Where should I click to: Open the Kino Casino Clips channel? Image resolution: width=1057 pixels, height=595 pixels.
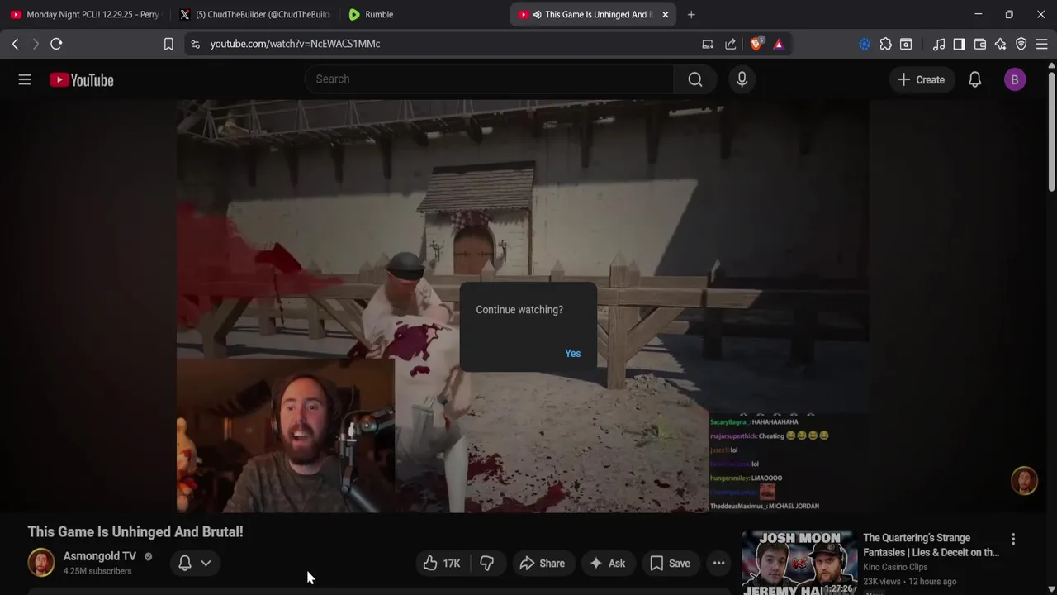coord(895,567)
